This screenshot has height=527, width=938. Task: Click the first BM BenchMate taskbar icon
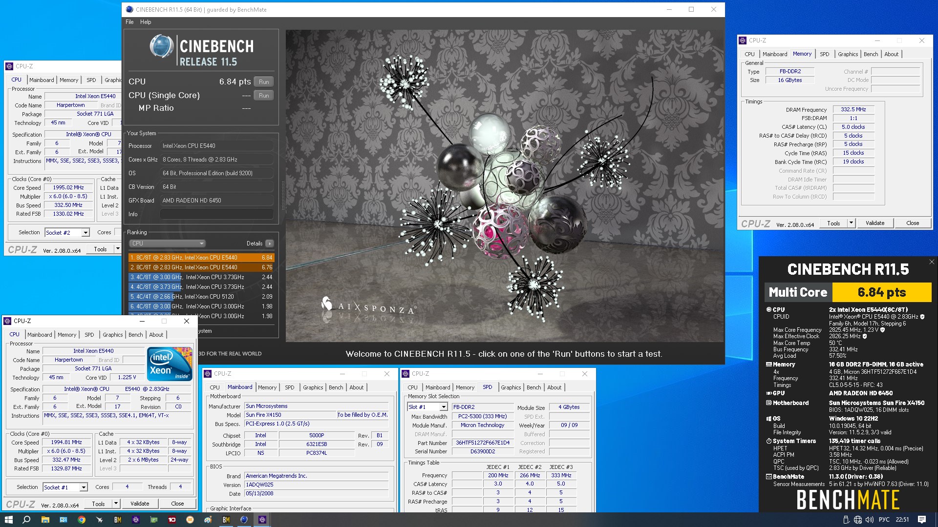[x=118, y=520]
